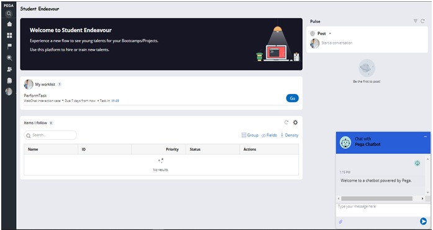Refresh the Items I follow list
This screenshot has height=230, width=433.
tap(287, 122)
